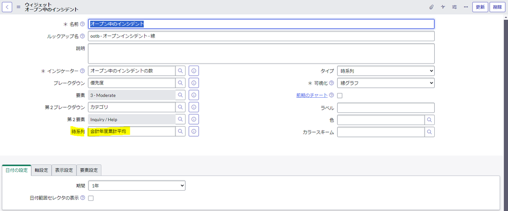
Task: Click the 第2ブレークダウン field showing カテゴリ
Action: [132, 107]
